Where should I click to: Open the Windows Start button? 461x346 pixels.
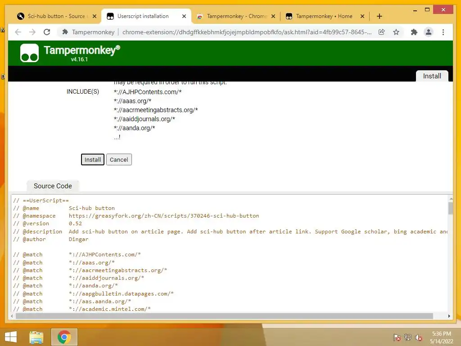click(11, 337)
